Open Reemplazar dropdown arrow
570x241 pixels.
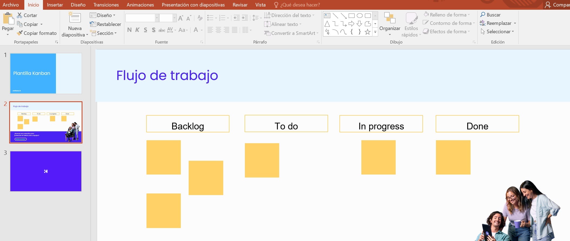[x=515, y=23]
